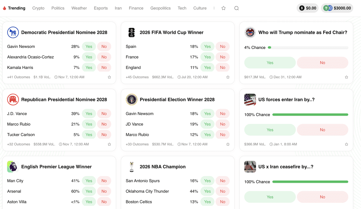The height and width of the screenshot is (209, 361).
Task: Click the FIFA World Cup trophy icon
Action: pyautogui.click(x=131, y=32)
